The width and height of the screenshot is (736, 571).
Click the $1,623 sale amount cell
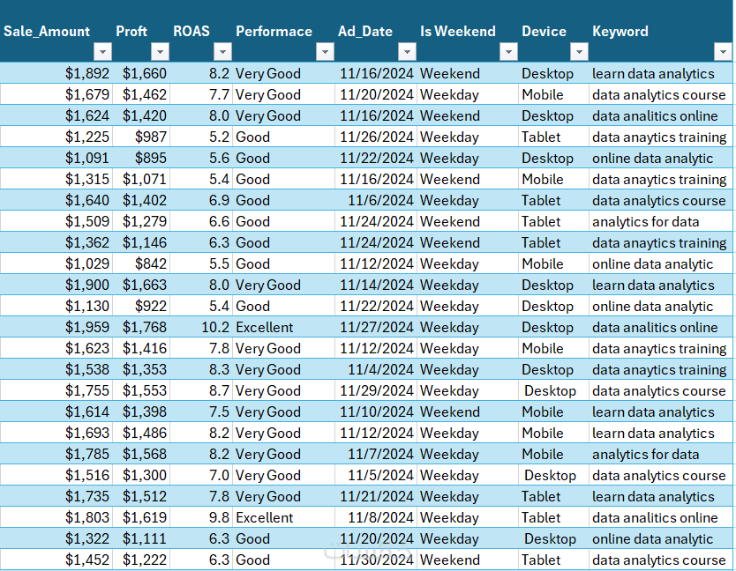click(56, 348)
